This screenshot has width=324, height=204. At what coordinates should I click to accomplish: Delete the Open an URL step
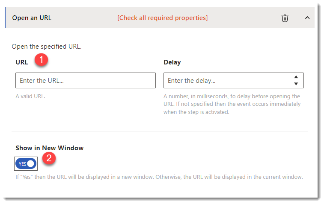pyautogui.click(x=285, y=18)
